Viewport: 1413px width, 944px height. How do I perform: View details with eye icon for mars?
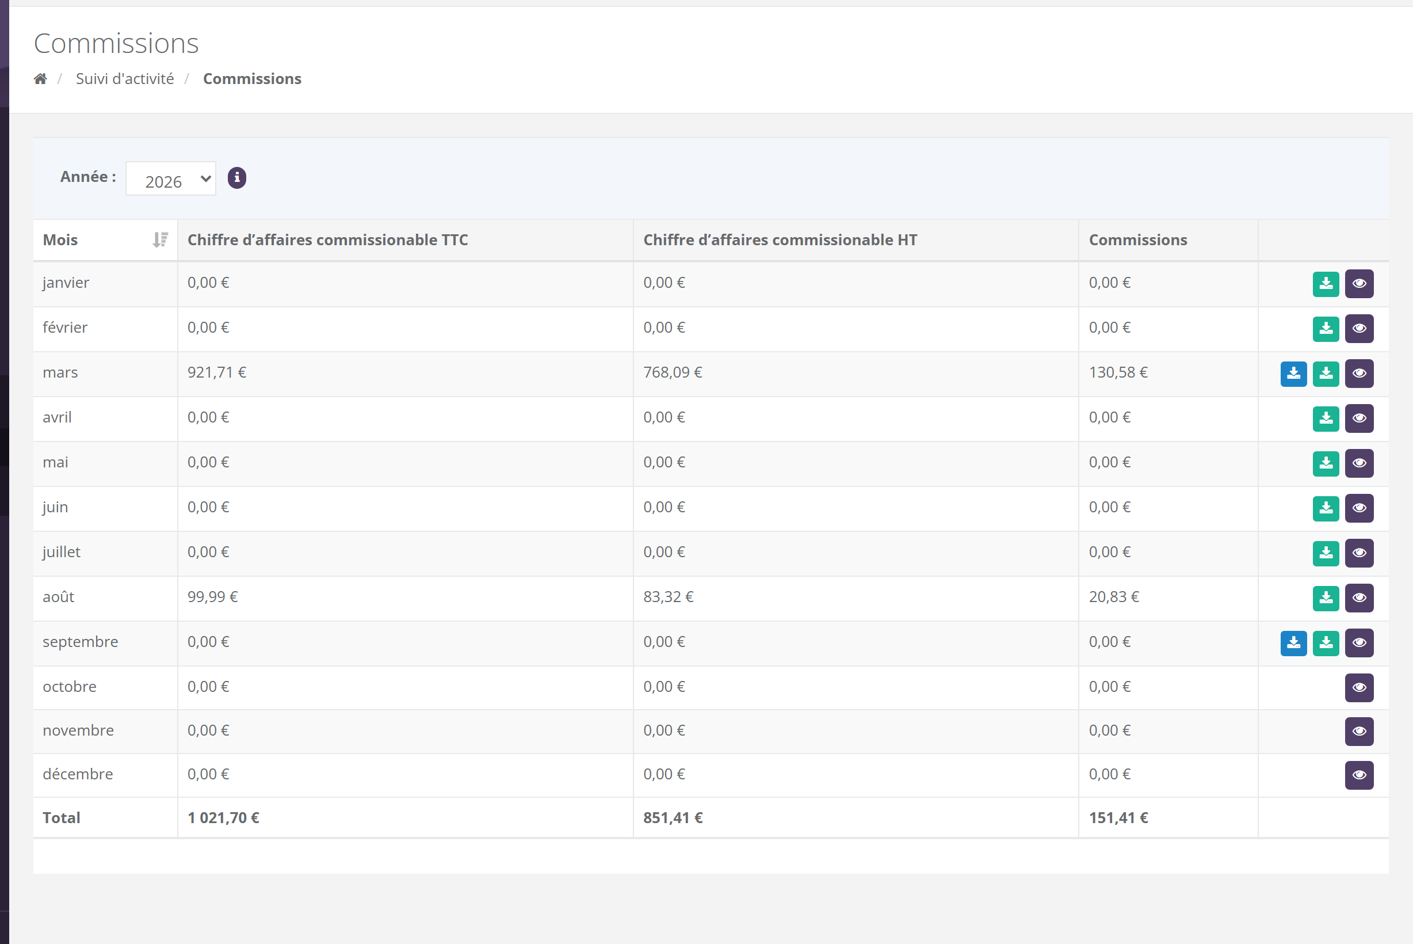pyautogui.click(x=1359, y=373)
